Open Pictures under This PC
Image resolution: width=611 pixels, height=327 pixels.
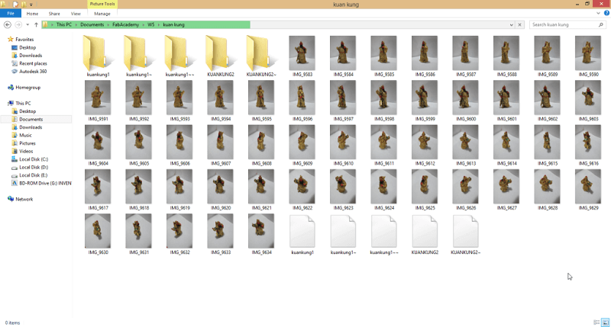coord(27,143)
